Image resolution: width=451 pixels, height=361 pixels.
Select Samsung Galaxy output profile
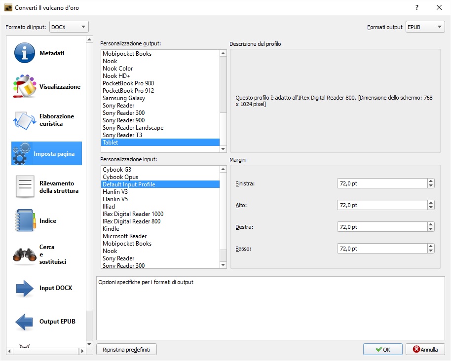coord(124,98)
